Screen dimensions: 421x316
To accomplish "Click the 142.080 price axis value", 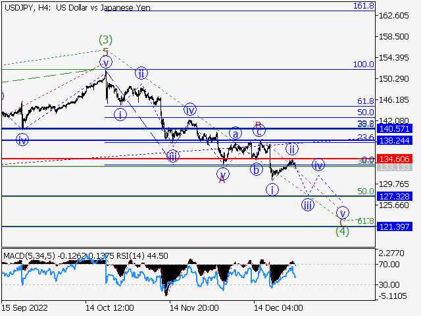I will (393, 120).
